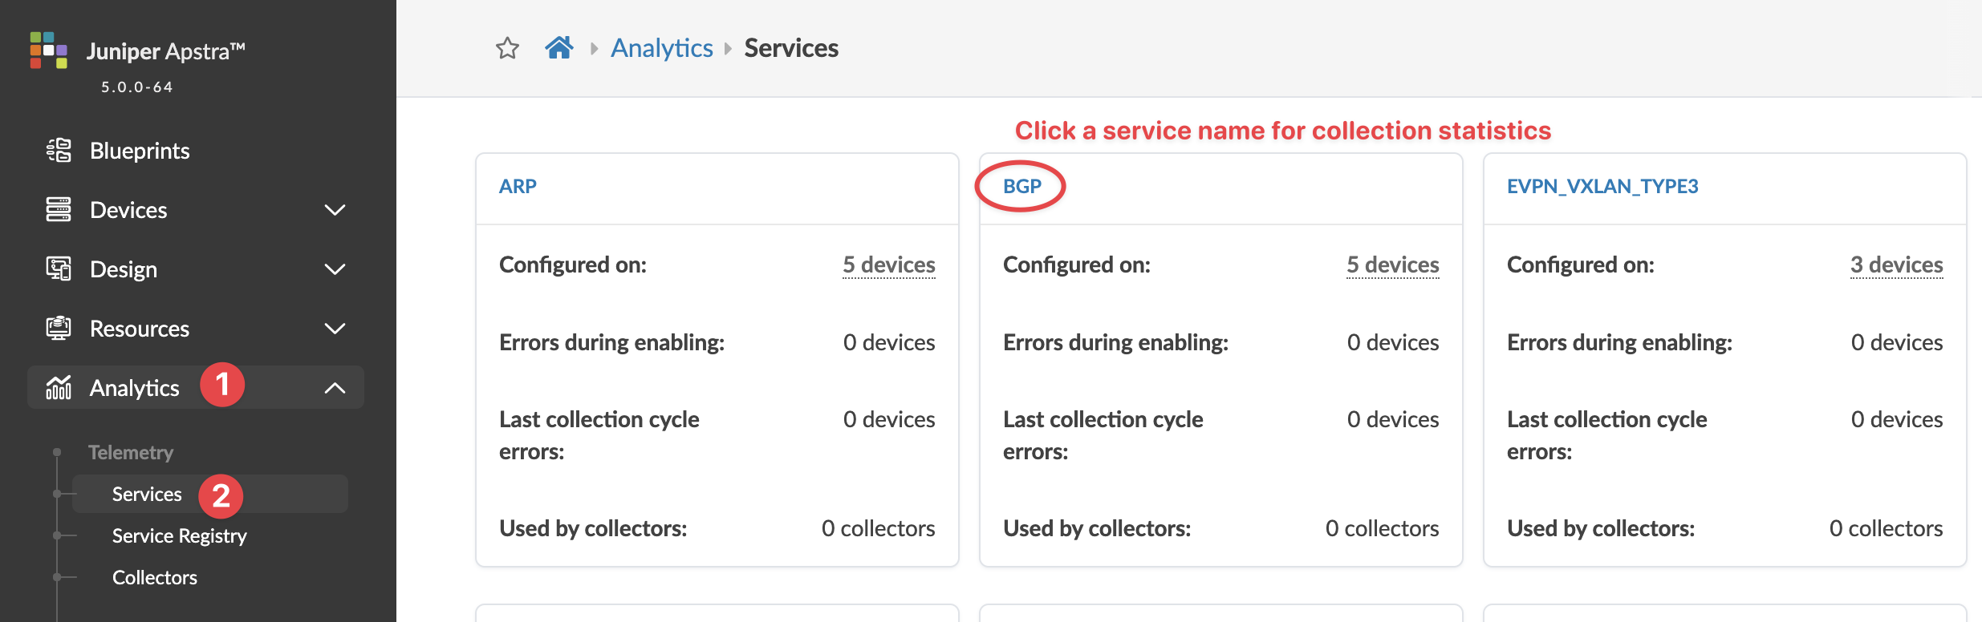Click the Blueprints sidebar icon

point(59,151)
